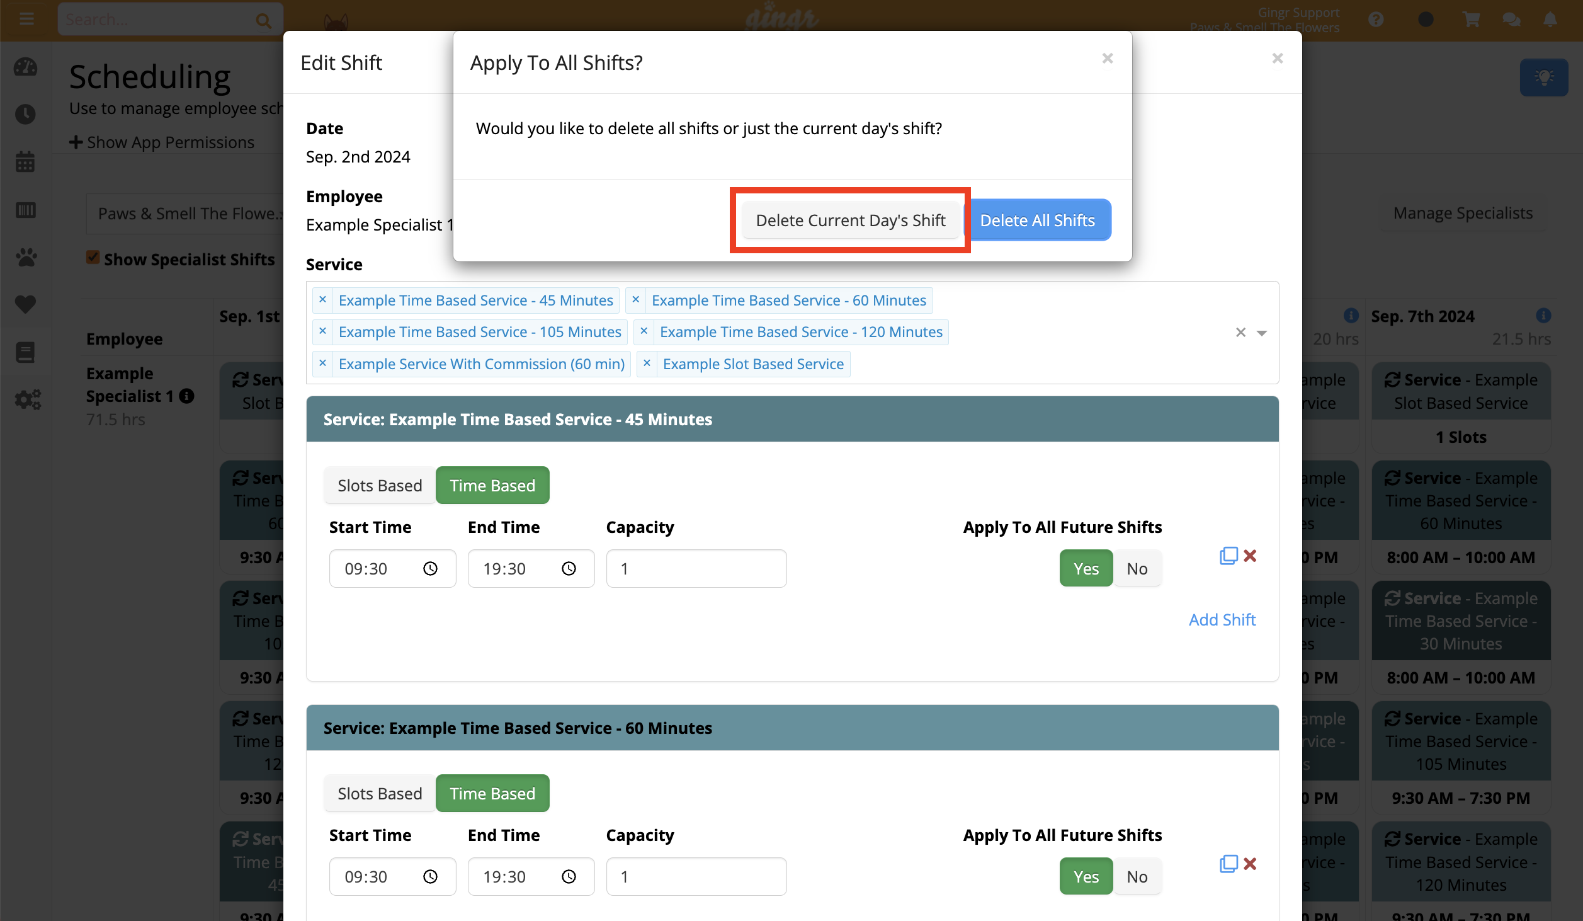Click Capacity field of 60 Minutes service
1583x921 pixels.
click(x=696, y=876)
